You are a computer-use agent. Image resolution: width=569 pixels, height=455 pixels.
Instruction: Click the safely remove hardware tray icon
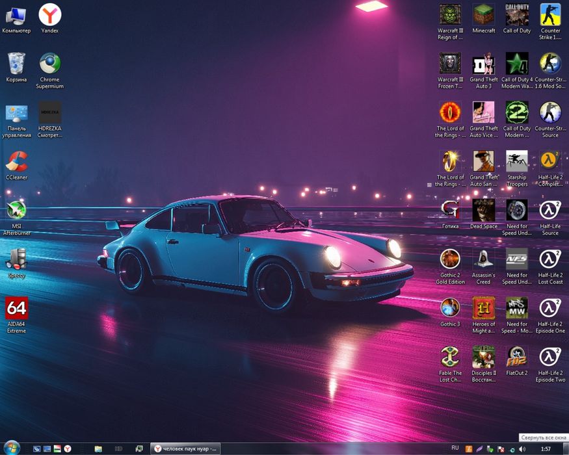tap(490, 449)
